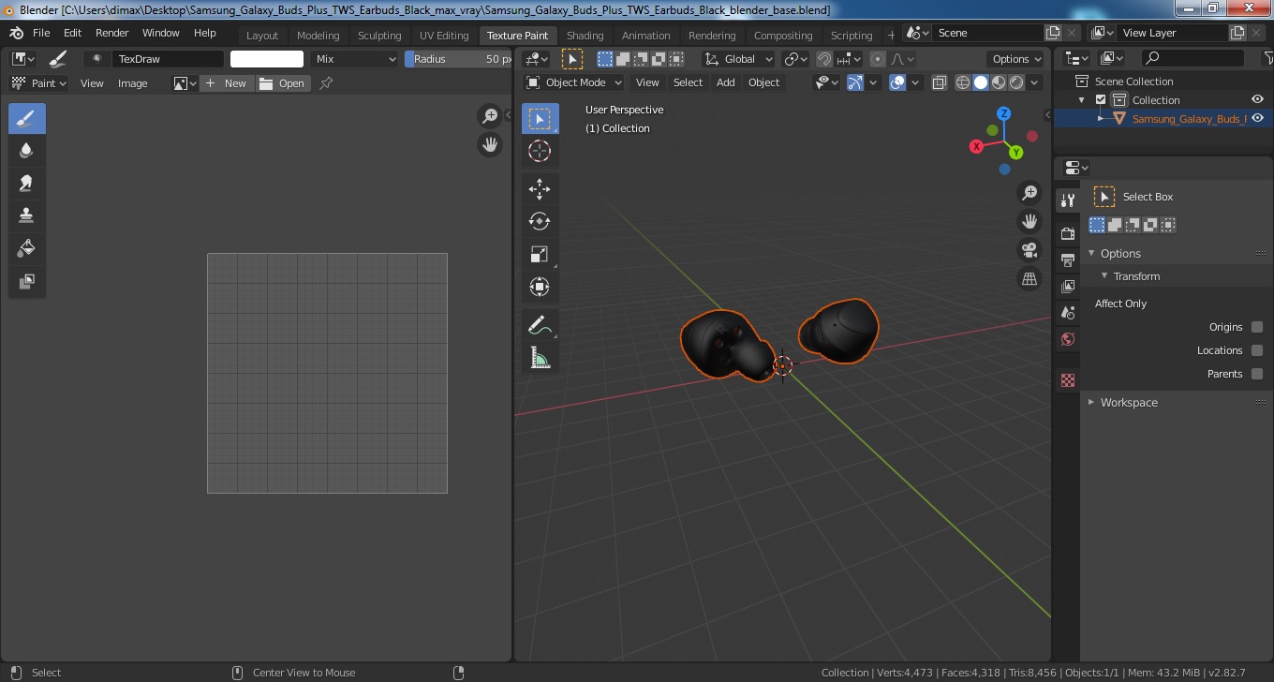
Task: Activate the Scale tool in viewport
Action: [x=540, y=254]
